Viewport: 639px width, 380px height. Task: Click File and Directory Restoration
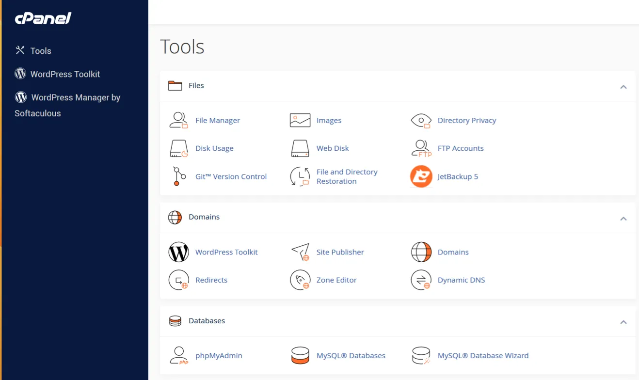point(347,176)
